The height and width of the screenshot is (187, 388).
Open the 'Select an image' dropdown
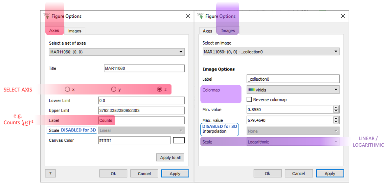[271, 52]
